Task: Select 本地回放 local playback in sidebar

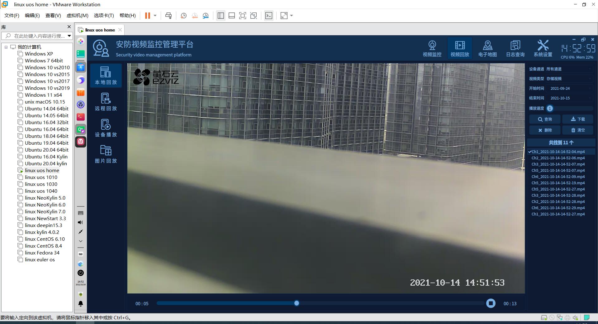Action: (x=106, y=75)
